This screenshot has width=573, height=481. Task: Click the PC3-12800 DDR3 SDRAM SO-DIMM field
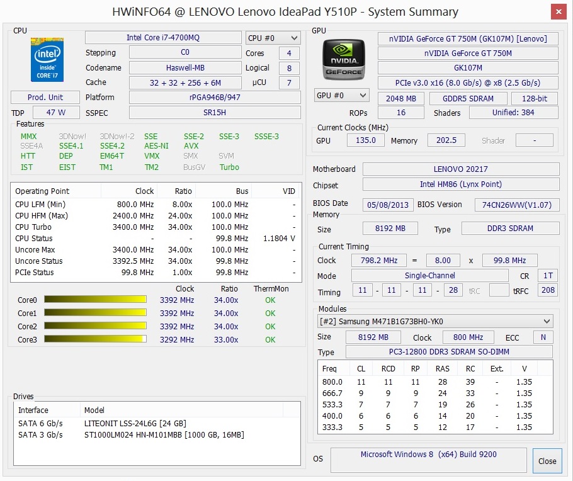point(449,351)
